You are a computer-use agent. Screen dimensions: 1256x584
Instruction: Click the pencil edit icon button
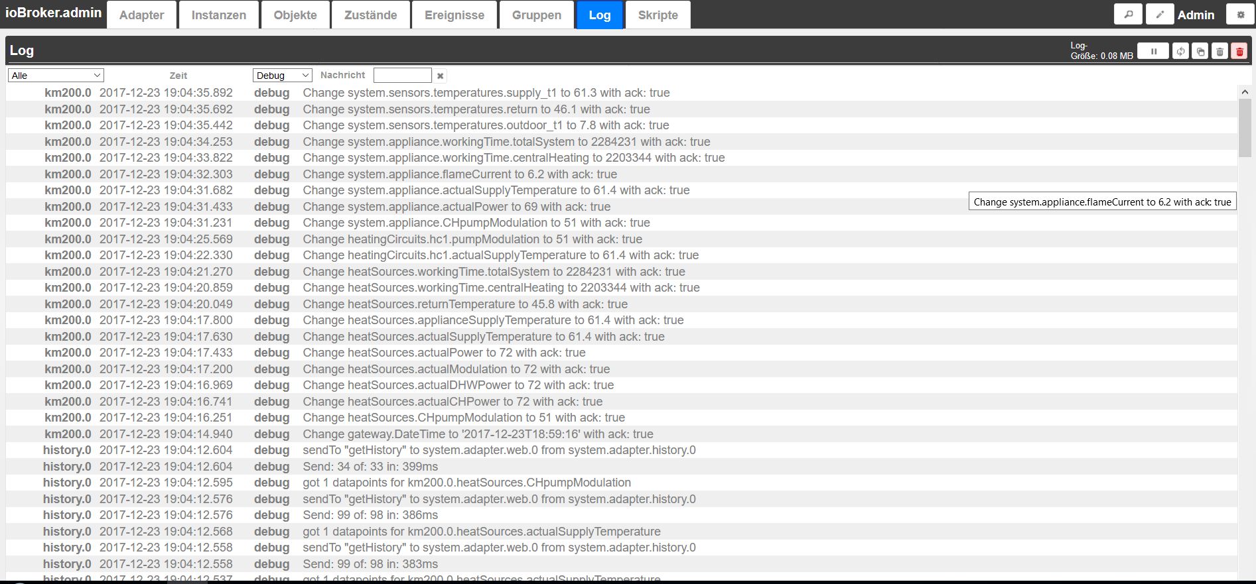[x=1160, y=14]
